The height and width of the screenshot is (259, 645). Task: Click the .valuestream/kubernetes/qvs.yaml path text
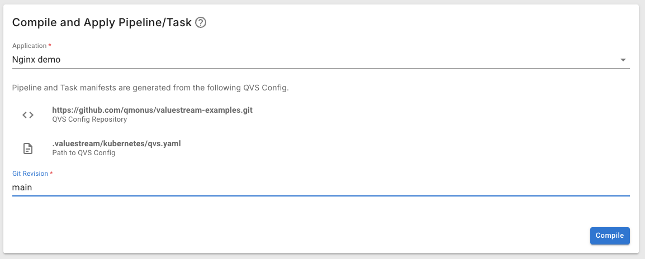coord(116,143)
